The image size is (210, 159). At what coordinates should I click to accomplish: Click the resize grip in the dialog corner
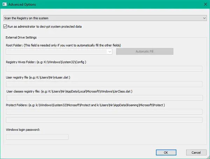tap(208, 157)
